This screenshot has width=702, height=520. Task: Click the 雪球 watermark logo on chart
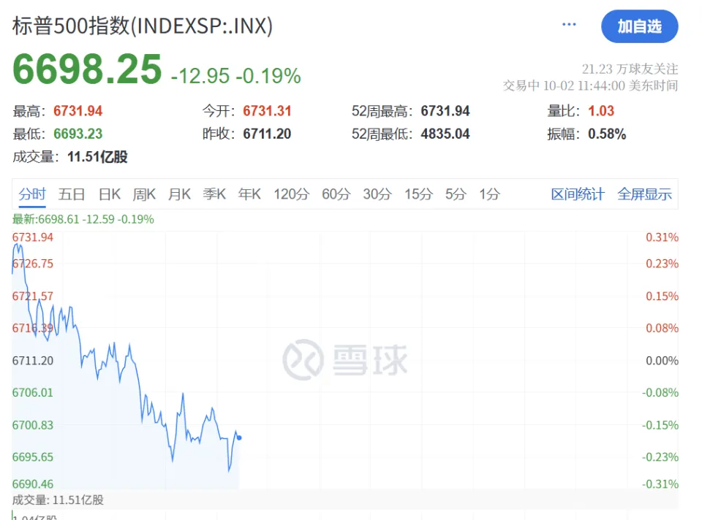point(345,359)
